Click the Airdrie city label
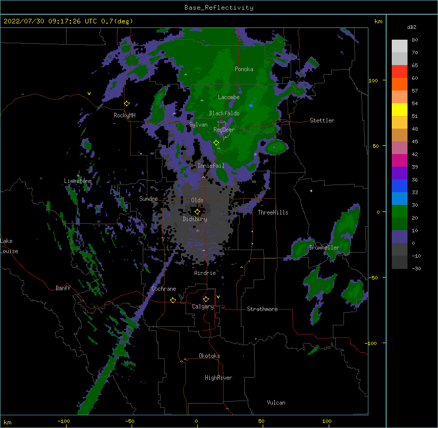This screenshot has height=428, width=438. tap(205, 273)
